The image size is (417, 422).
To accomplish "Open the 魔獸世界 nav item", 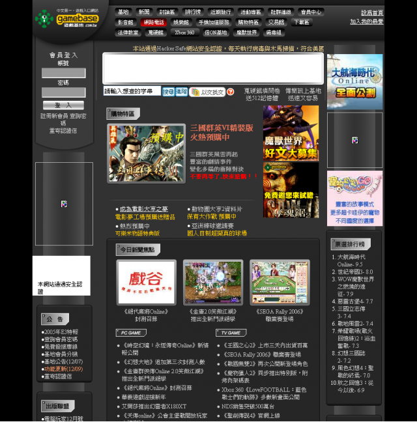I will [x=246, y=33].
